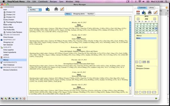Expand the double-chevron overflow in the background window
Screen dimensions: 170x106
[x=168, y=11]
